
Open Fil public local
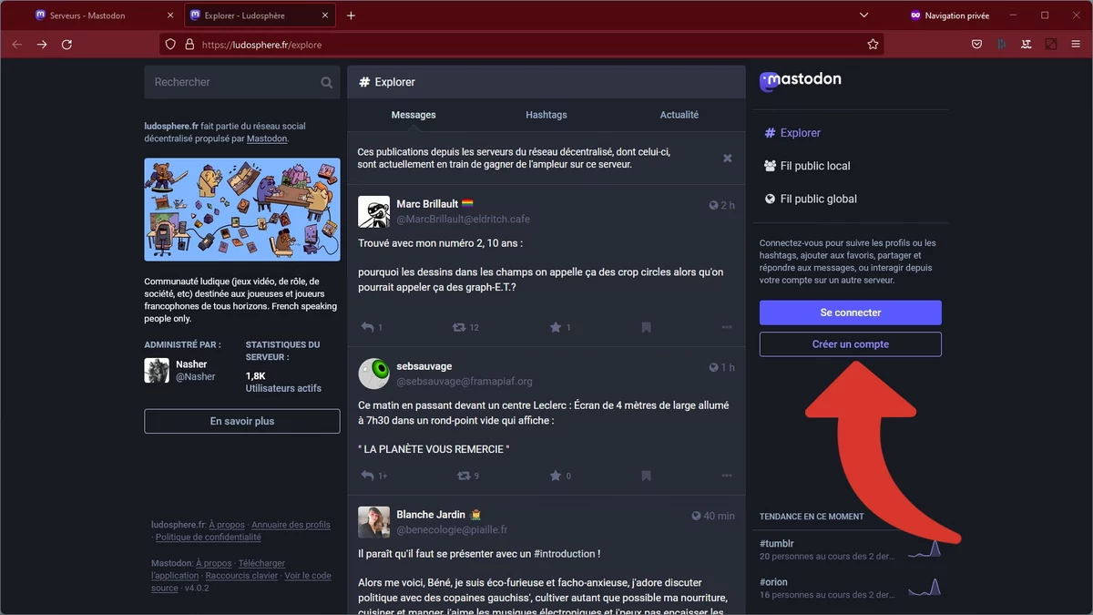coord(807,166)
